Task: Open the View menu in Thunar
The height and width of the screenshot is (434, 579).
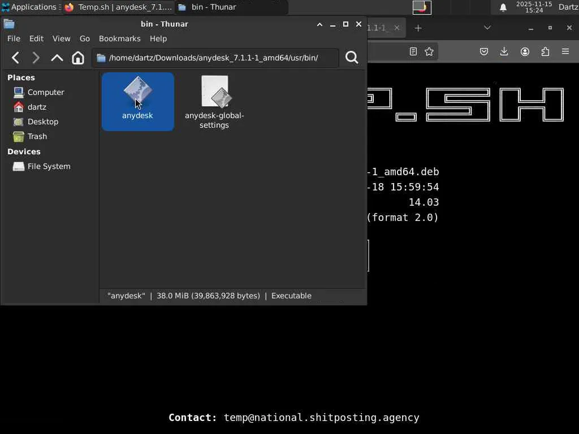Action: 61,38
